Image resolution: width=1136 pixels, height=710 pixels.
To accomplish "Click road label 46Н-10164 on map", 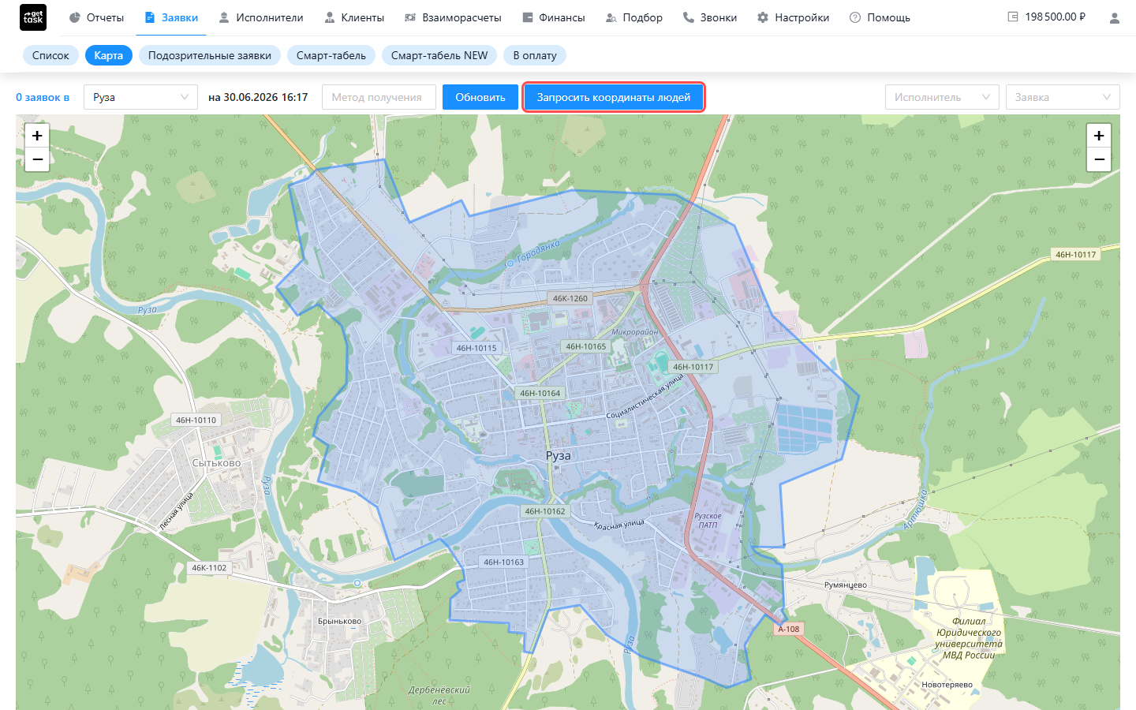I will pyautogui.click(x=540, y=393).
